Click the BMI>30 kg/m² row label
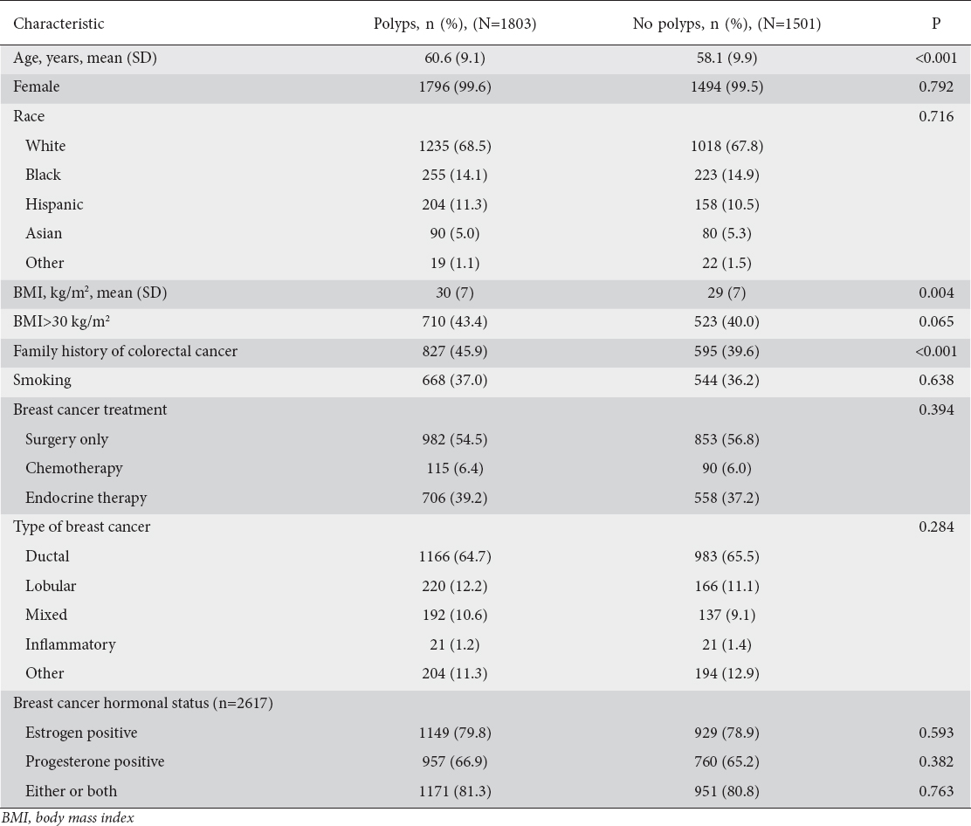 (x=61, y=322)
